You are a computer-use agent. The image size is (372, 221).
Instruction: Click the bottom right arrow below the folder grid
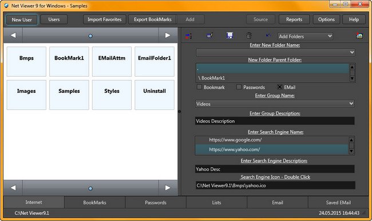click(168, 188)
